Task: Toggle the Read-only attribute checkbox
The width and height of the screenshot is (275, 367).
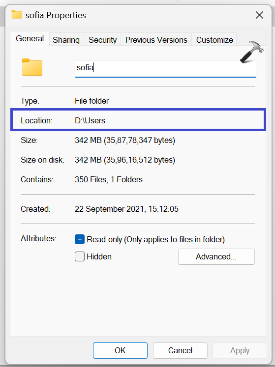Action: point(80,239)
